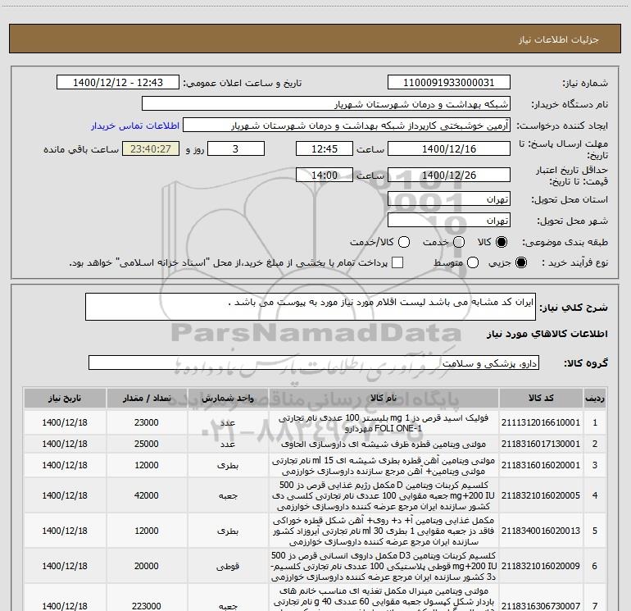Click product code 2118321016020005
631x611 pixels.
click(541, 495)
